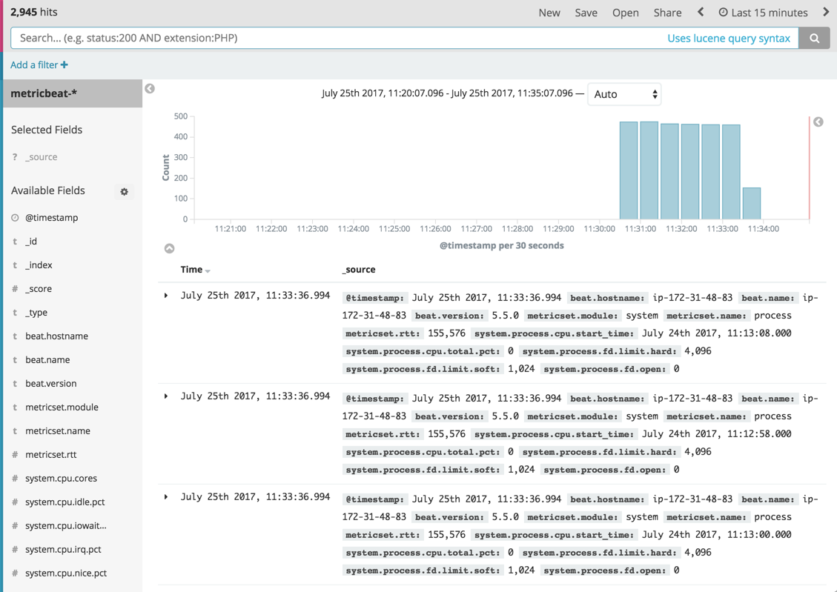Image resolution: width=837 pixels, height=592 pixels.
Task: Select the @timestamp field
Action: [52, 218]
